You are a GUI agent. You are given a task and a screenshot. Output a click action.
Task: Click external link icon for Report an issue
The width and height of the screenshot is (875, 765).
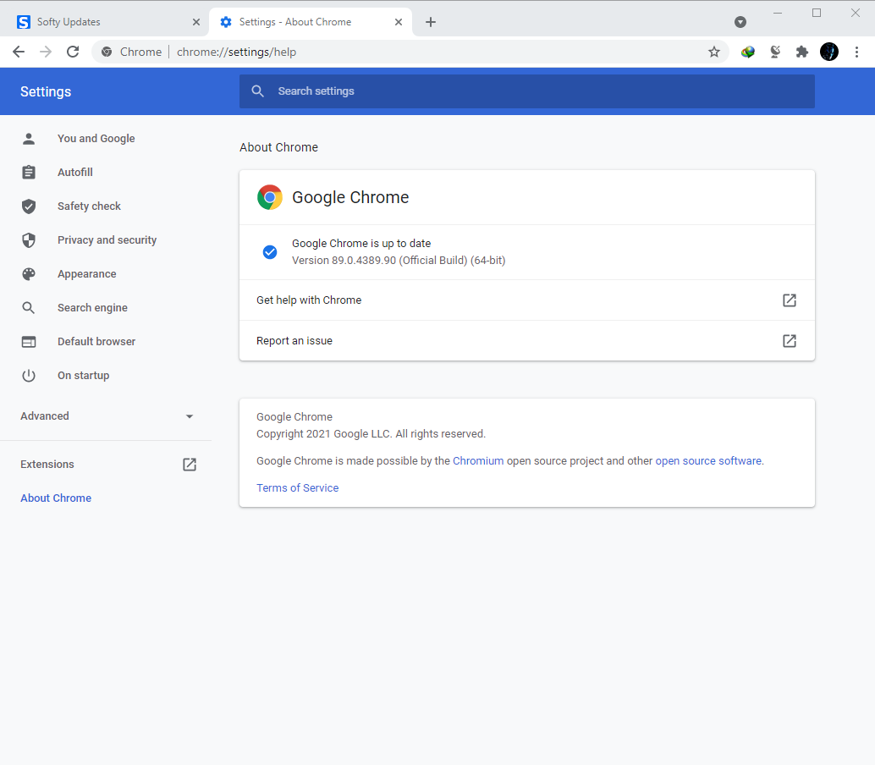pyautogui.click(x=789, y=341)
